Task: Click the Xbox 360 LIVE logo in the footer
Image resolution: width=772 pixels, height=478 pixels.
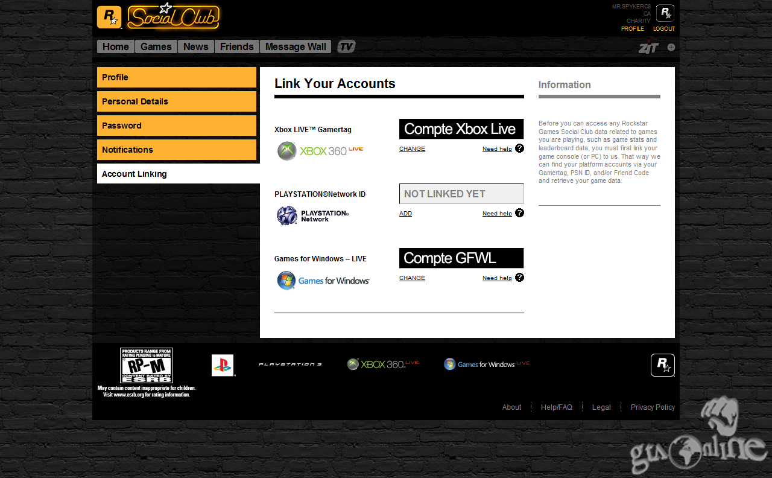Action: tap(382, 364)
